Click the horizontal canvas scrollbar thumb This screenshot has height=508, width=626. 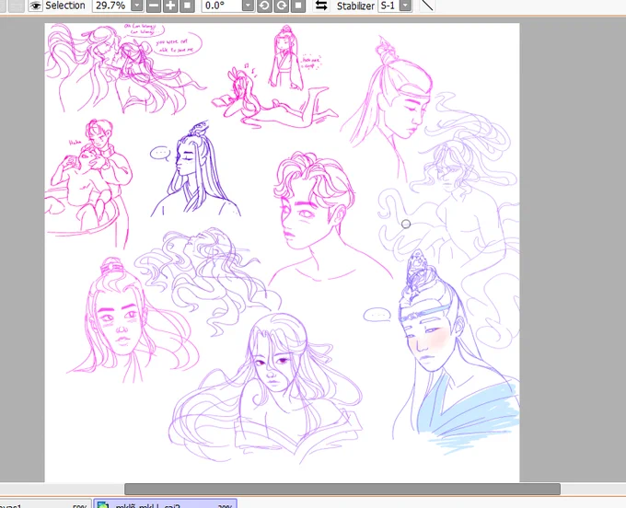(342, 489)
